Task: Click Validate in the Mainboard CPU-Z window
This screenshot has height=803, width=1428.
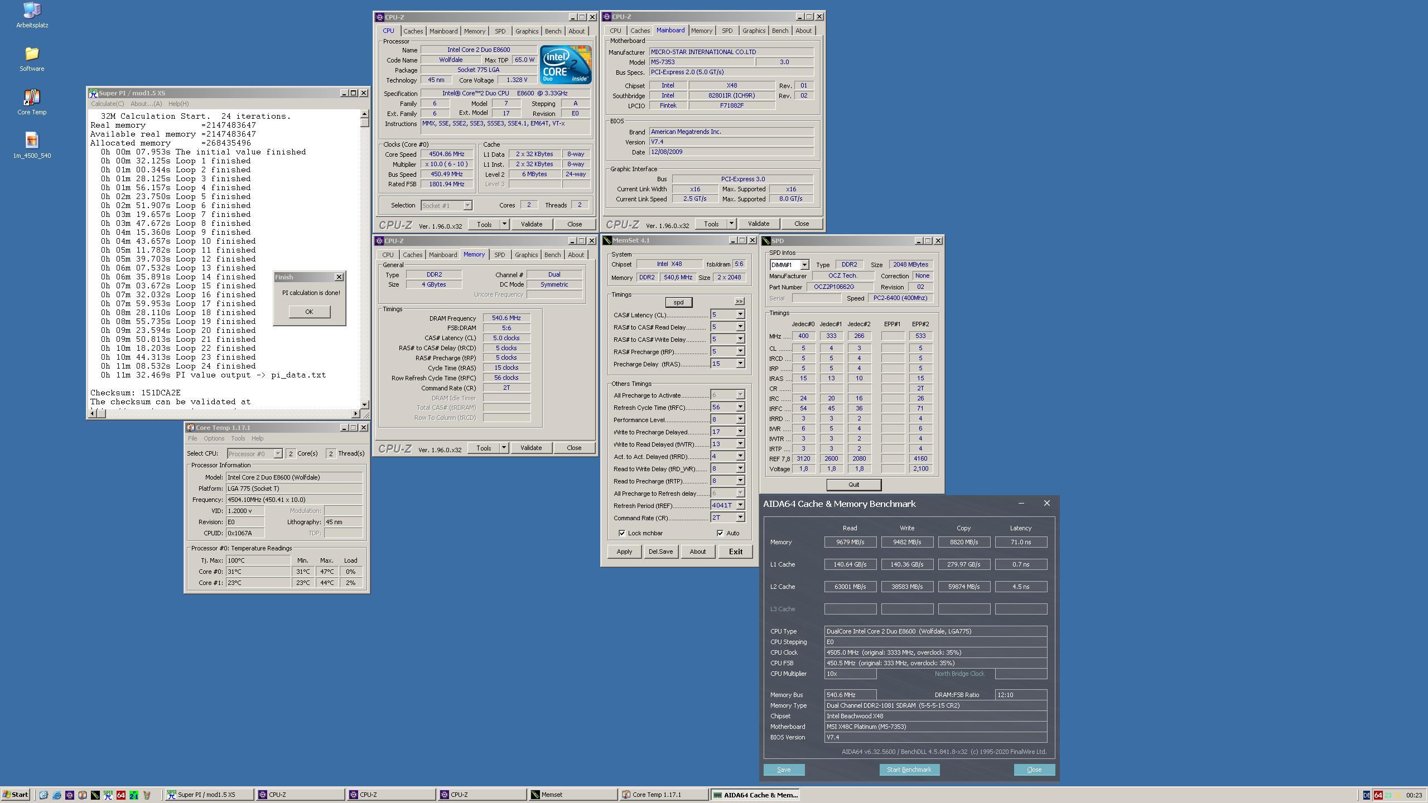Action: tap(758, 224)
